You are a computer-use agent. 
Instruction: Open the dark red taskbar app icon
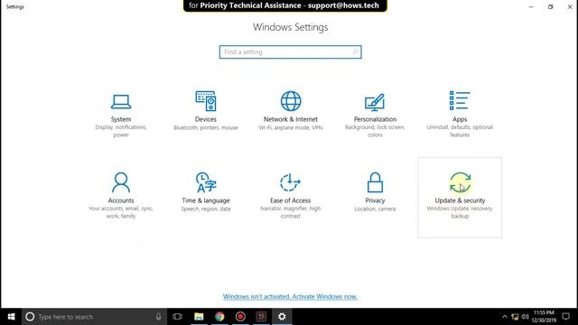[x=261, y=317]
